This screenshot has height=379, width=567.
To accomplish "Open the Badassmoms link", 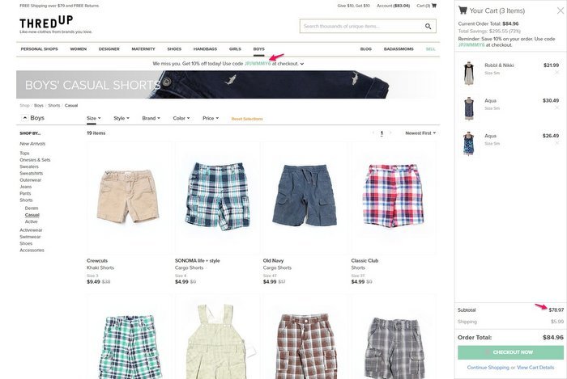I will [399, 49].
